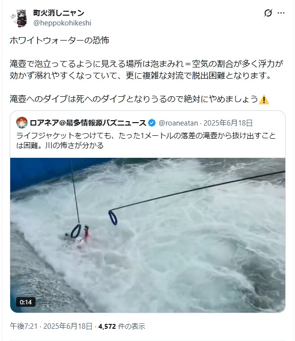
Task: Click paragraph starting 滝壺で泡立ってる
Action: point(146,69)
